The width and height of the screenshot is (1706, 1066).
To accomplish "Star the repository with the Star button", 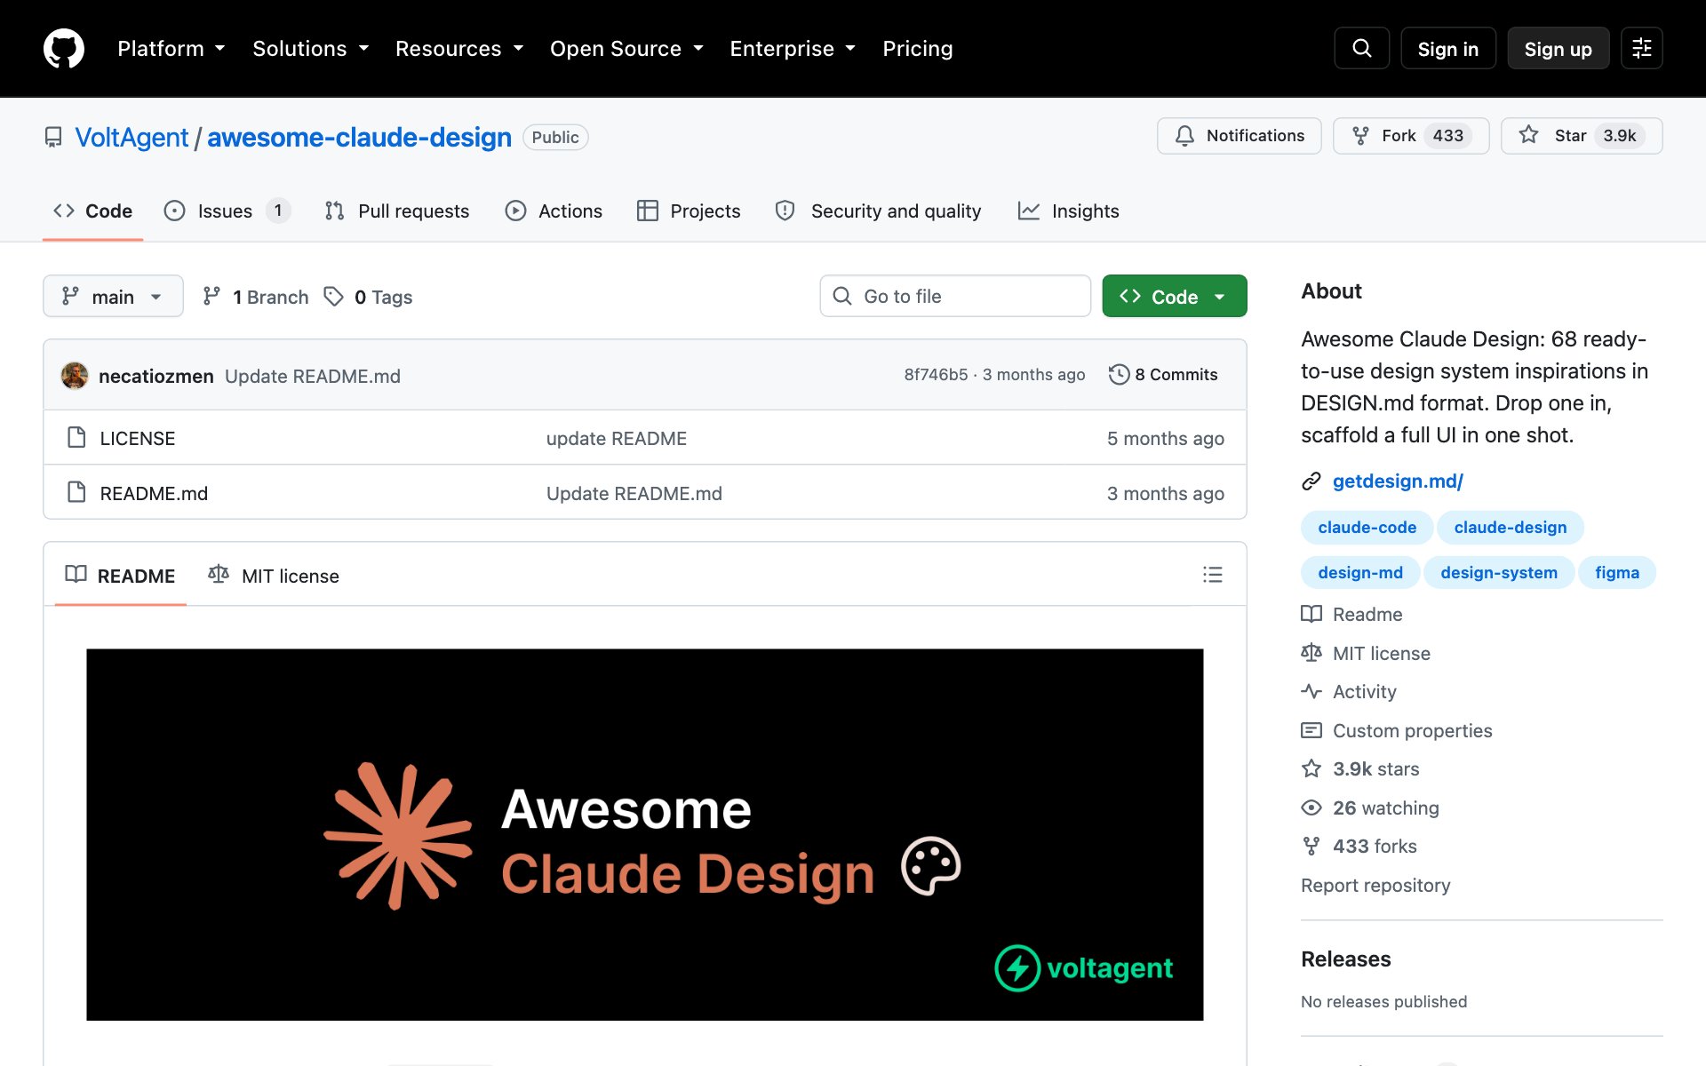I will 1581,136.
